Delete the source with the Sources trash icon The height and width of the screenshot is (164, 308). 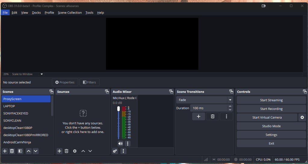click(66, 151)
